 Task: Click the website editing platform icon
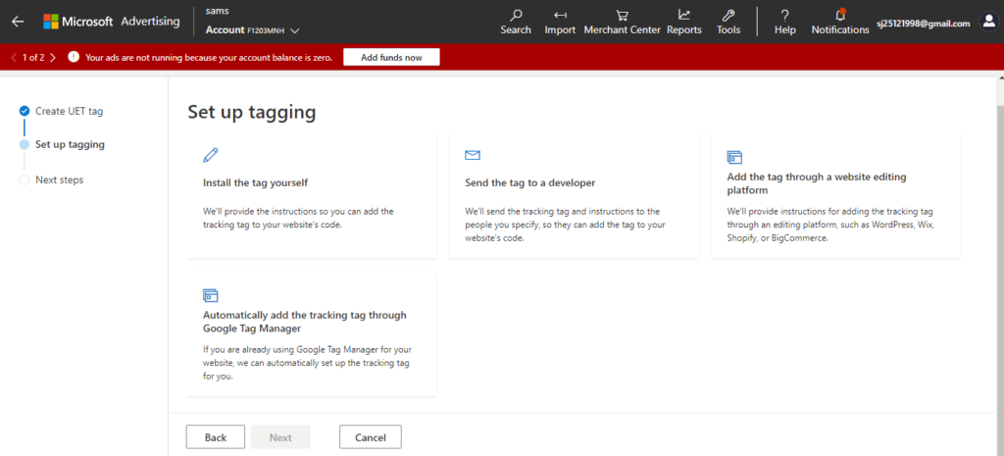pyautogui.click(x=734, y=157)
